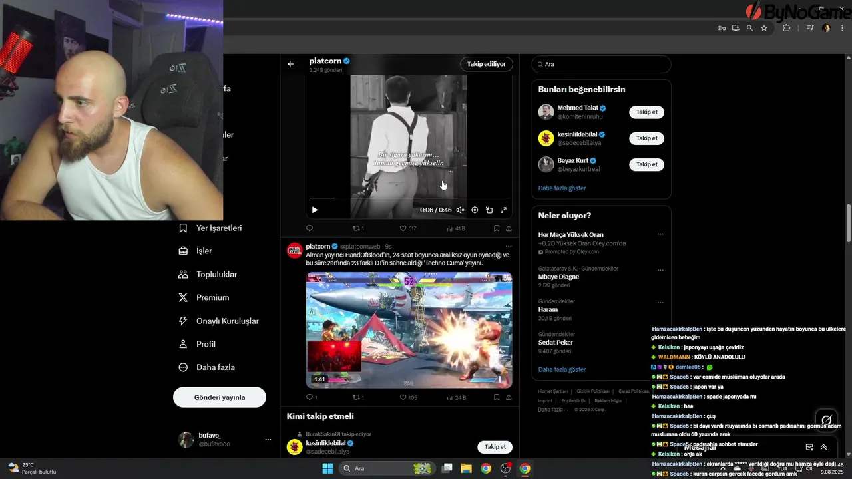
Task: Bookmark the post with 105 likes
Action: tap(497, 397)
